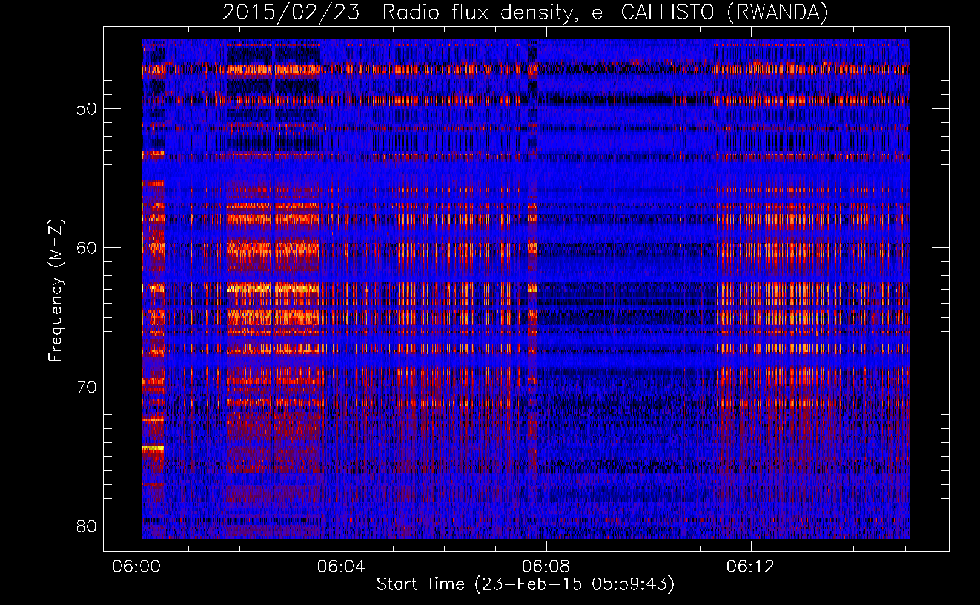This screenshot has width=980, height=605.
Task: Click the 60 tick label on frequency axis
Action: click(x=87, y=248)
